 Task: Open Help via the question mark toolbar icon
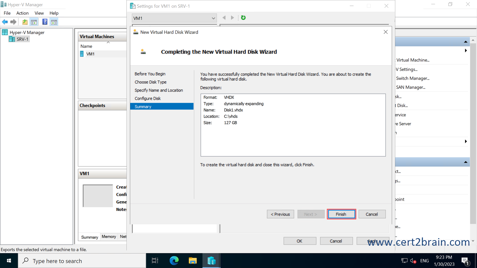click(x=45, y=22)
